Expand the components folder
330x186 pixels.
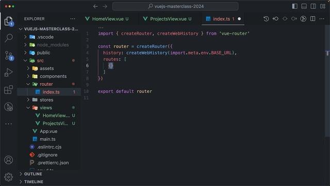click(x=49, y=76)
